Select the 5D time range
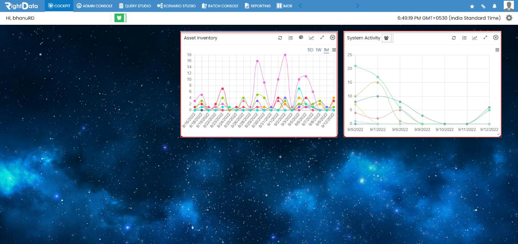Viewport: 518px width, 244px height. point(310,50)
